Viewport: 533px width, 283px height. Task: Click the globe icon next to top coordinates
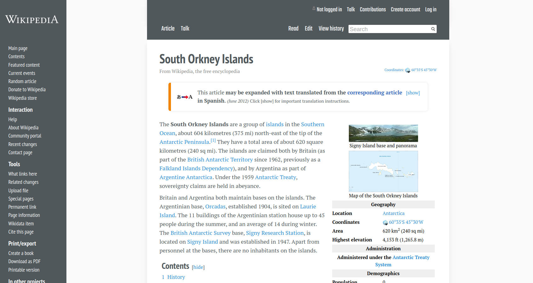pyautogui.click(x=408, y=70)
